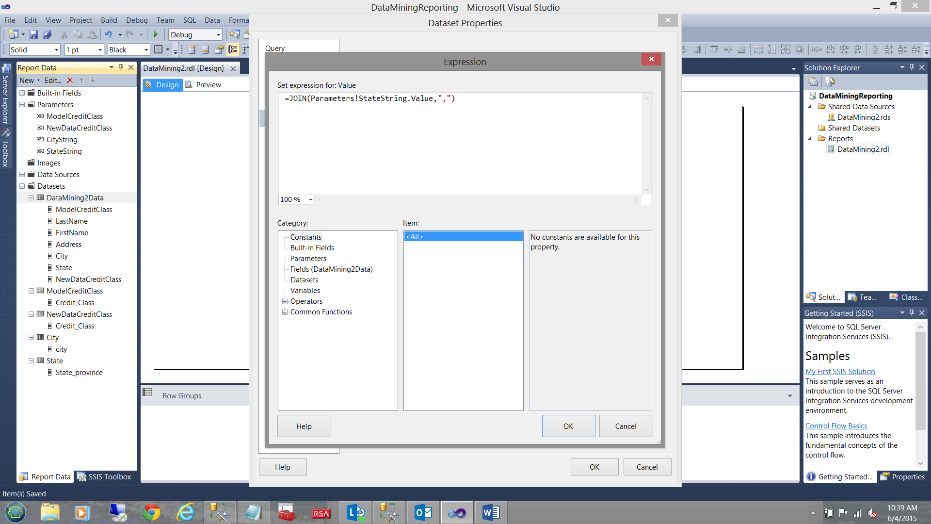The height and width of the screenshot is (524, 931).
Task: Click OK in the Expression dialog
Action: coord(568,426)
